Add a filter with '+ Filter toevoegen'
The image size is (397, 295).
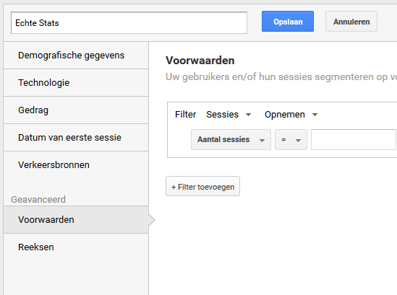[202, 186]
